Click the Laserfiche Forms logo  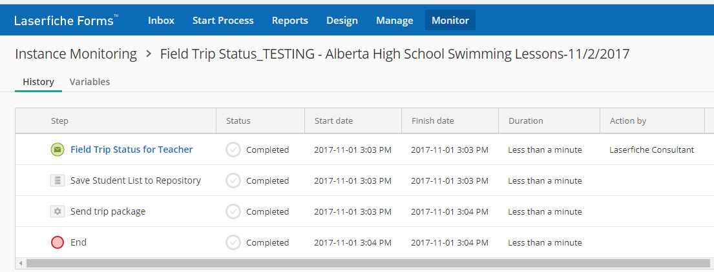click(66, 20)
